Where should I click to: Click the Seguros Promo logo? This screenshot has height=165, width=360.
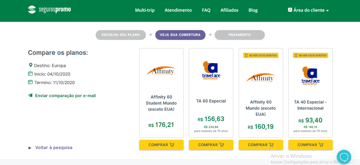(49, 10)
